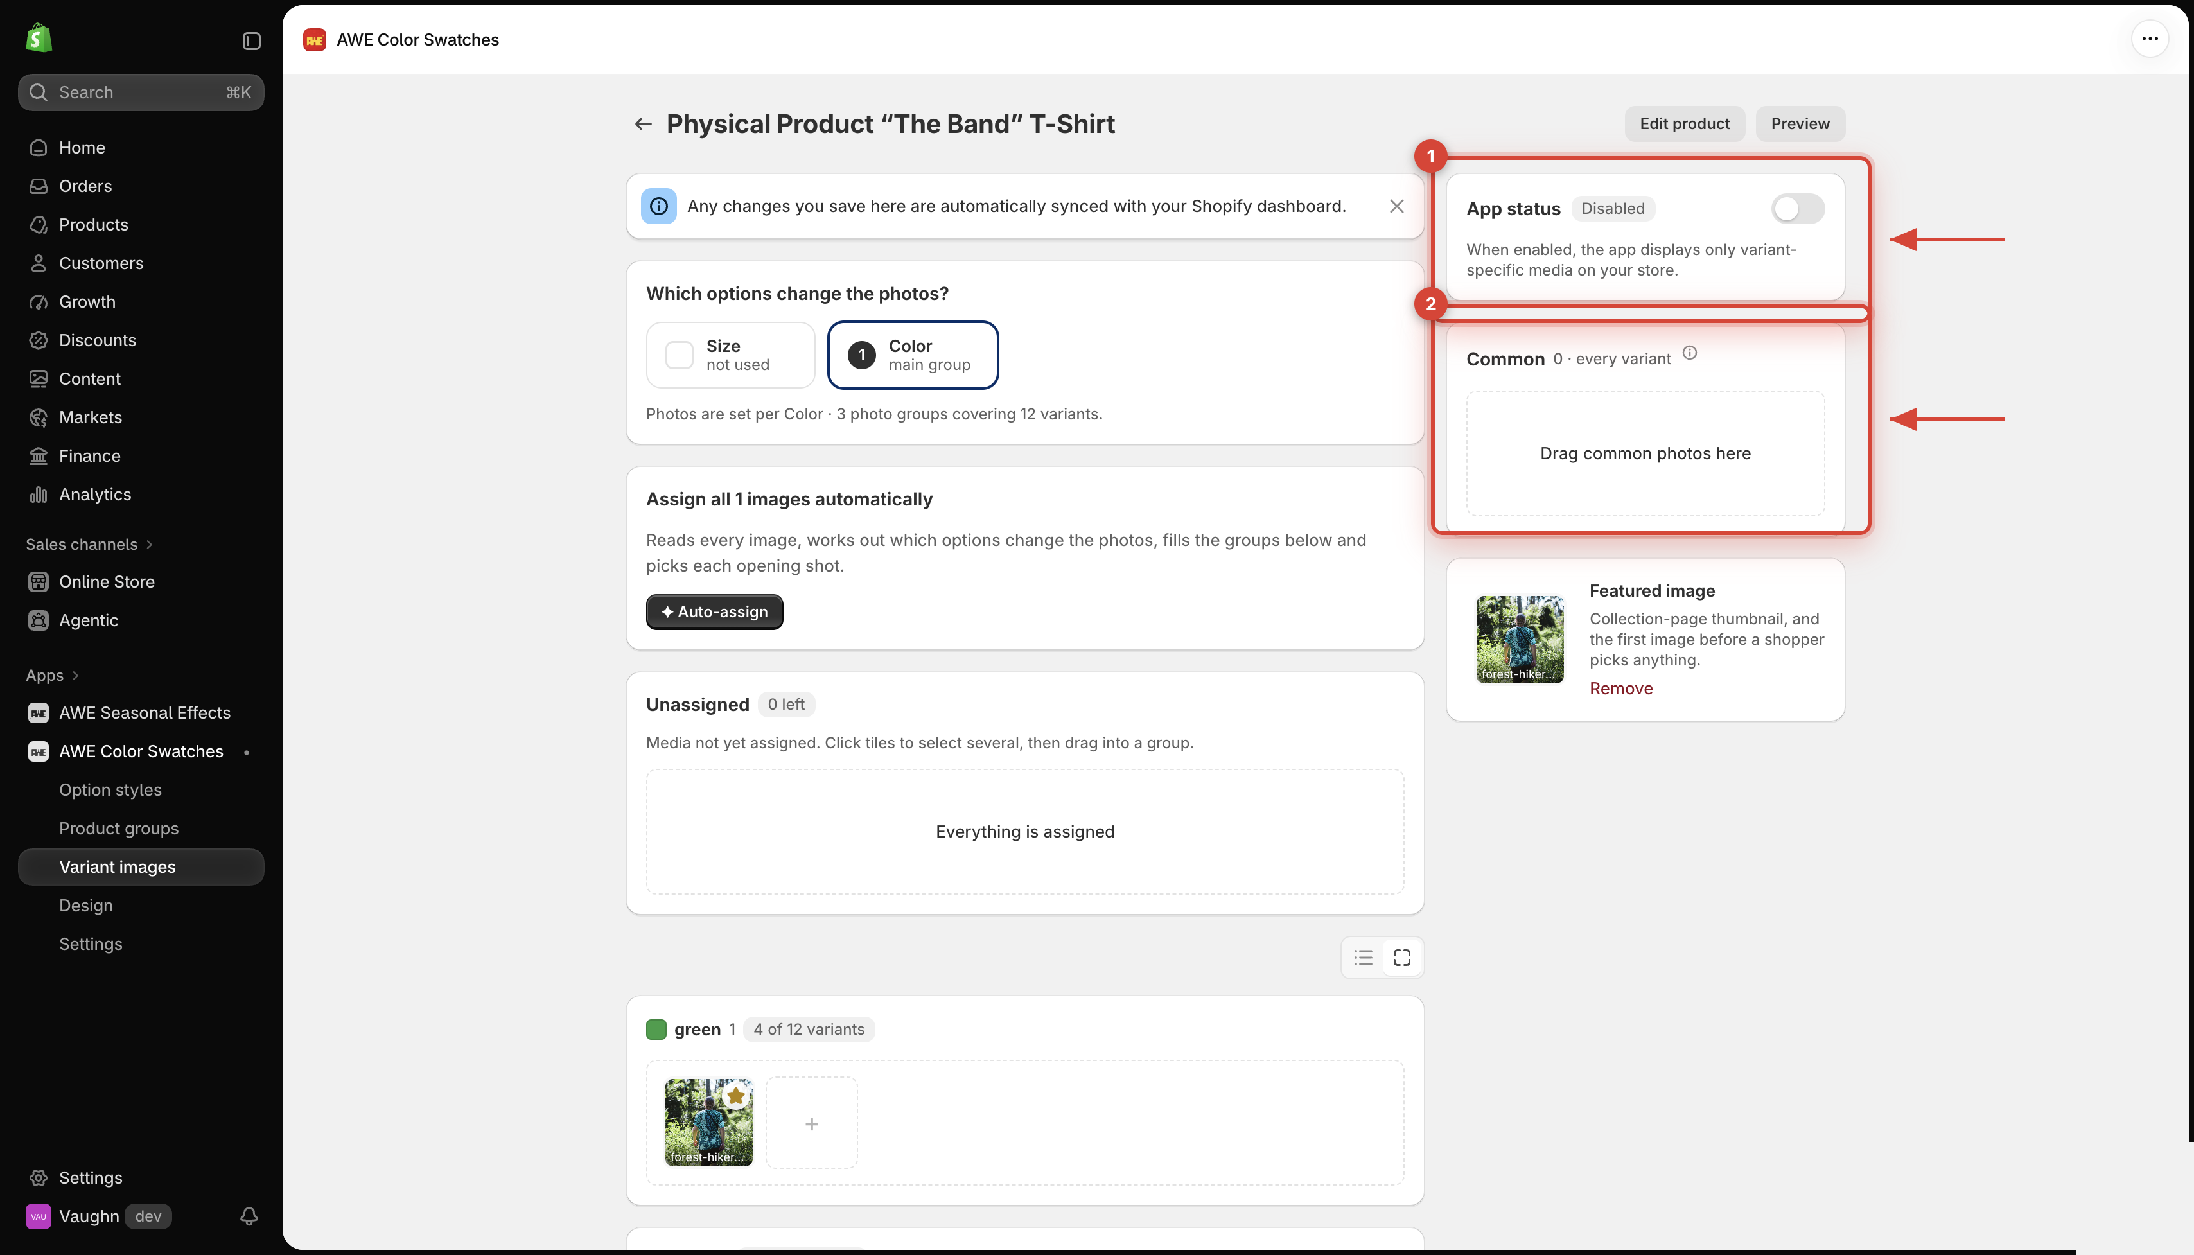The height and width of the screenshot is (1255, 2194).
Task: Remove the featured image
Action: pyautogui.click(x=1621, y=689)
